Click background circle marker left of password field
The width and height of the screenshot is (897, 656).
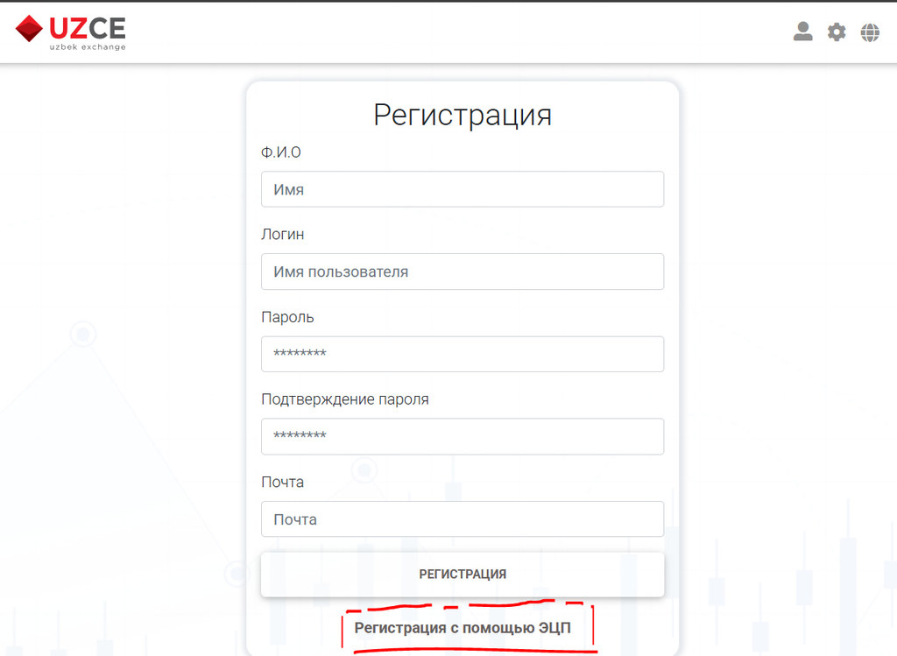[83, 334]
